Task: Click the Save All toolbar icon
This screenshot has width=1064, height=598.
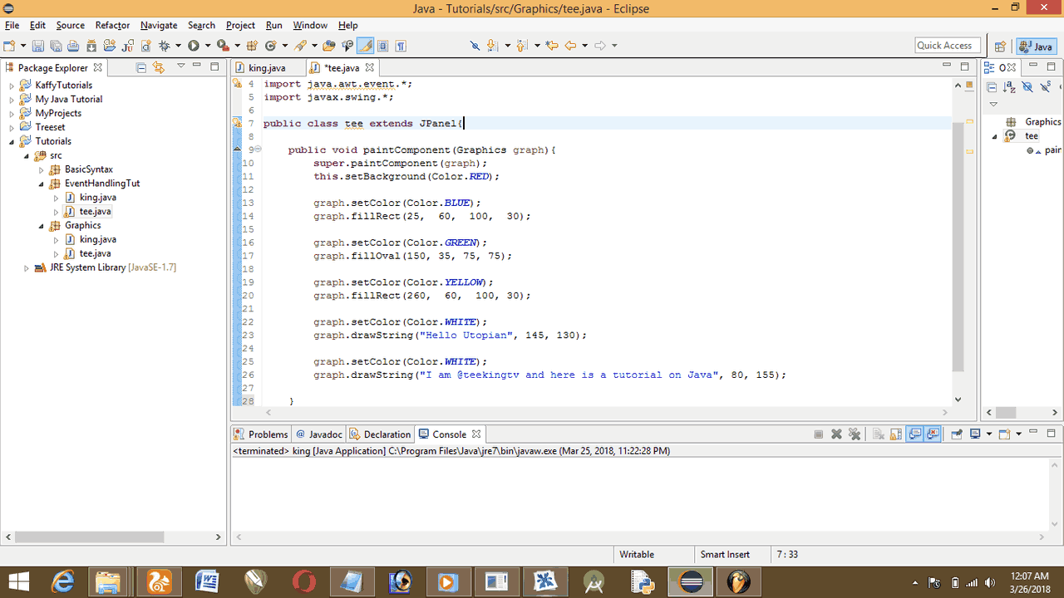Action: click(x=56, y=46)
